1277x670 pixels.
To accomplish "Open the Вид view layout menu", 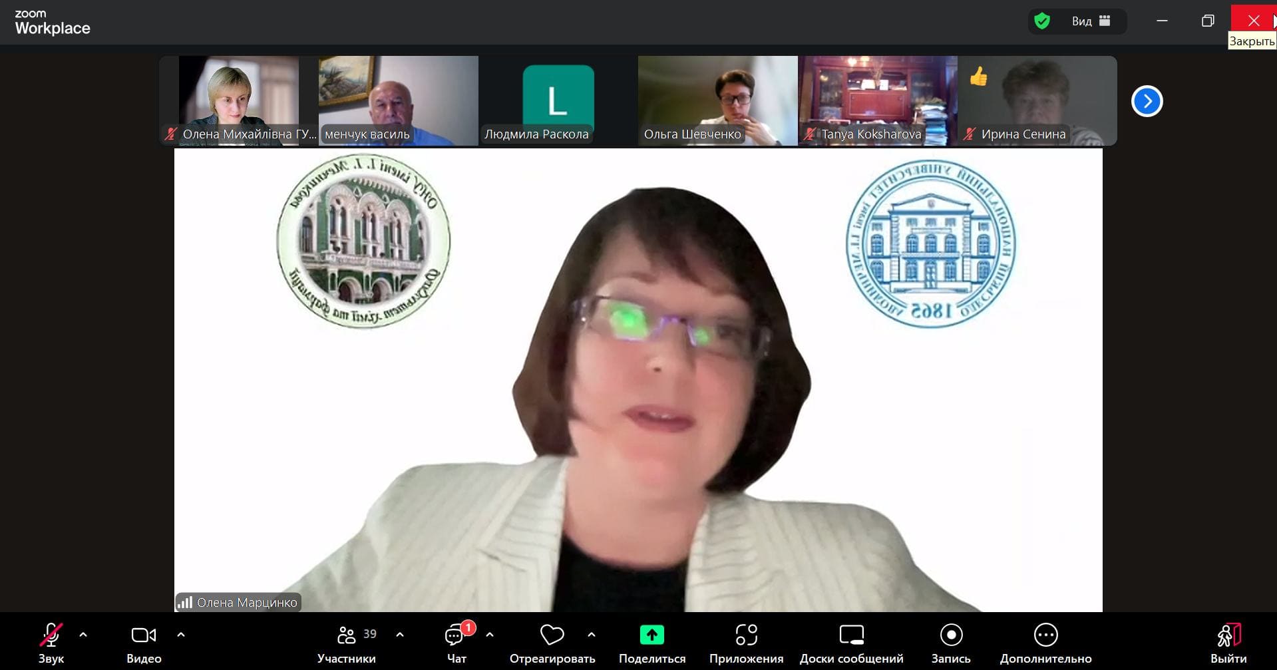I will pyautogui.click(x=1091, y=21).
